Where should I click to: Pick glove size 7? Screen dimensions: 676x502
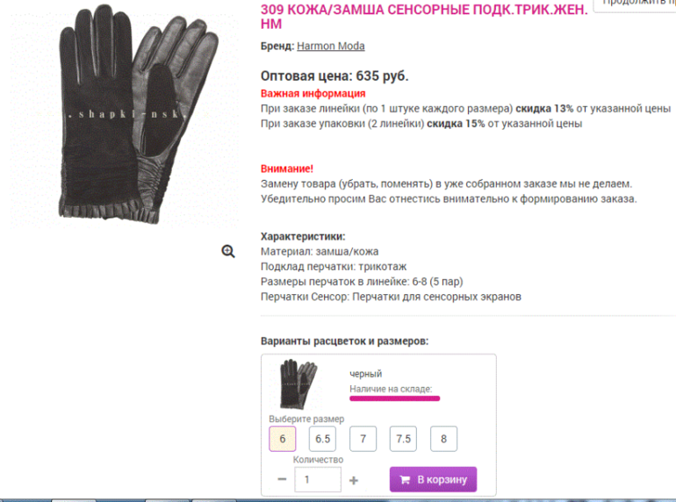(x=363, y=439)
